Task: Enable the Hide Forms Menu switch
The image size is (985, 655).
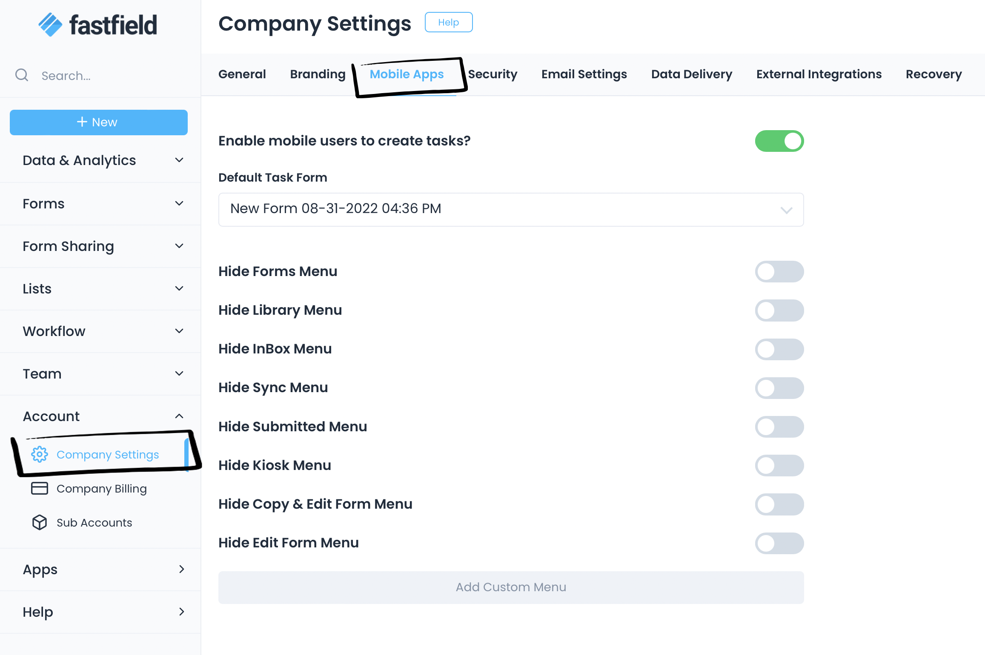Action: pos(779,271)
